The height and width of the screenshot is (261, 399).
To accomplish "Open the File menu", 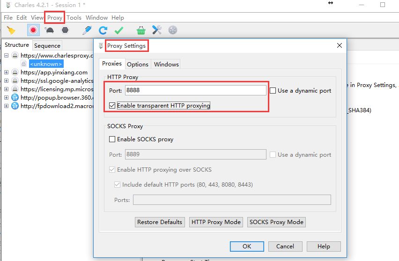I will coord(8,17).
